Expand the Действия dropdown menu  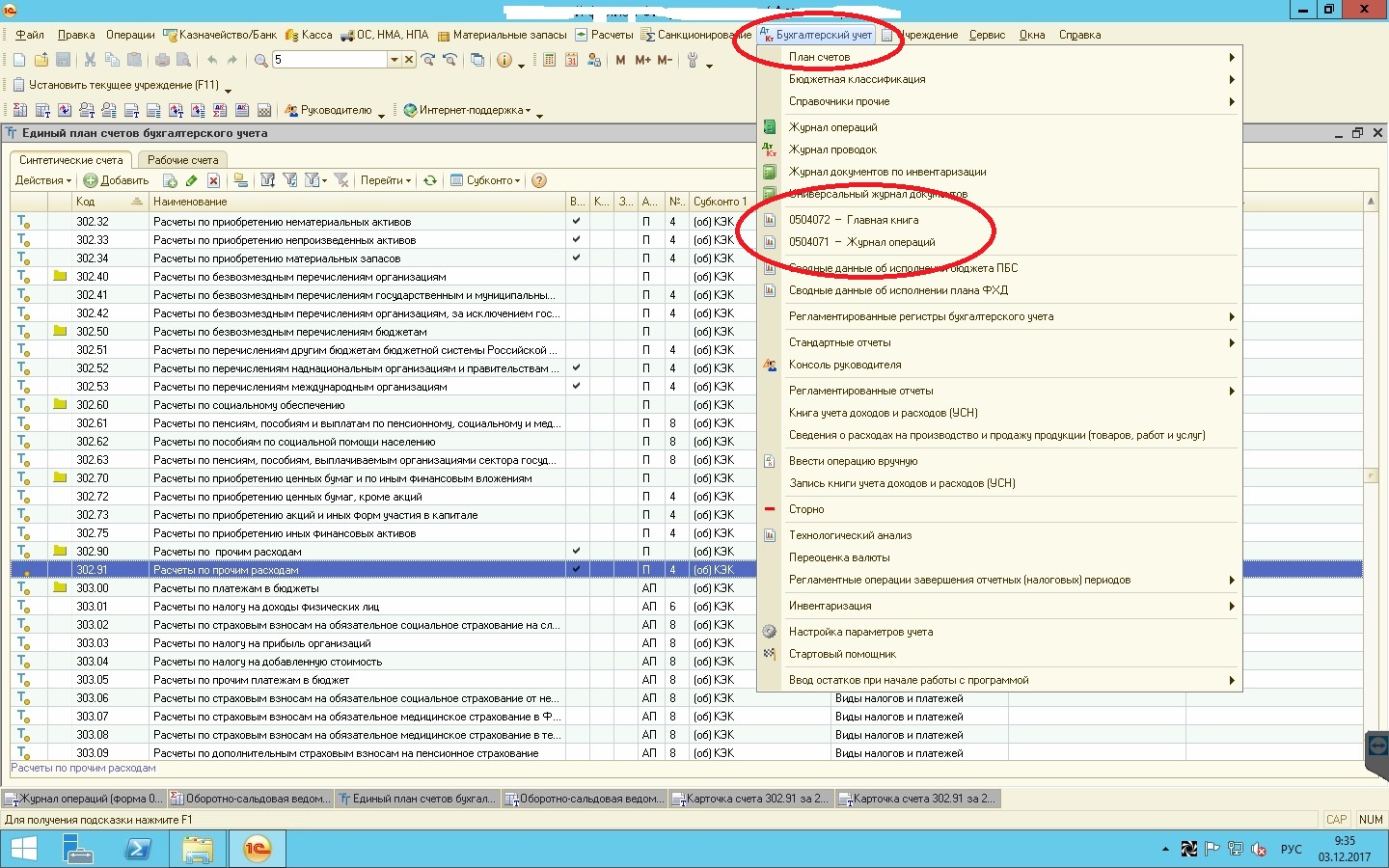(42, 180)
